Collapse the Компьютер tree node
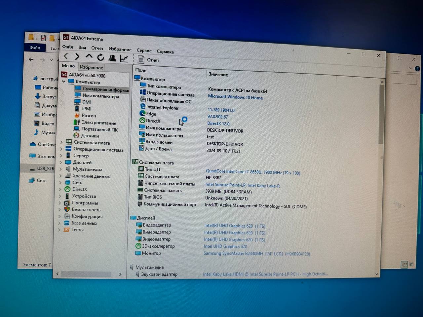423x317 pixels. click(64, 81)
